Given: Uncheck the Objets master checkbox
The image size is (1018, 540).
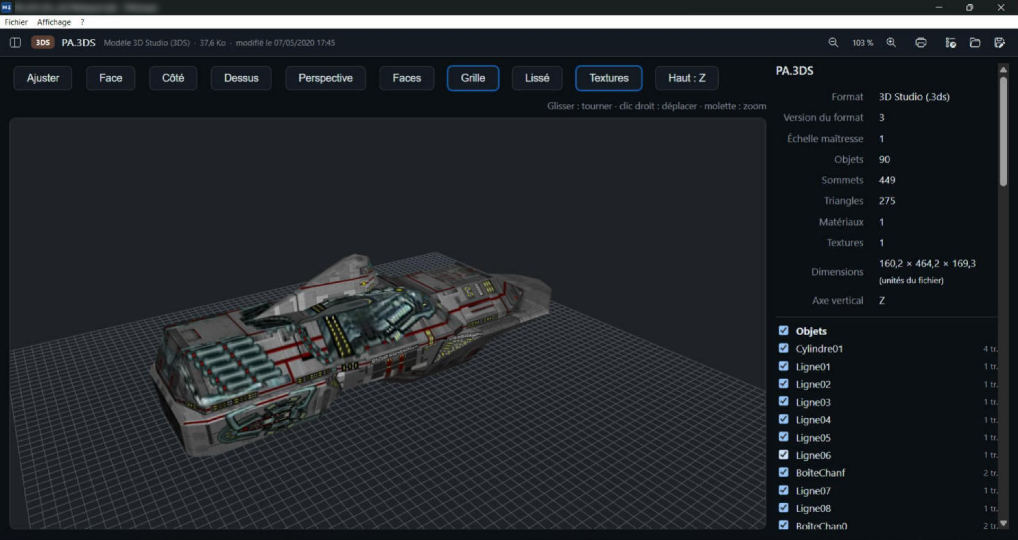Looking at the screenshot, I should [783, 330].
